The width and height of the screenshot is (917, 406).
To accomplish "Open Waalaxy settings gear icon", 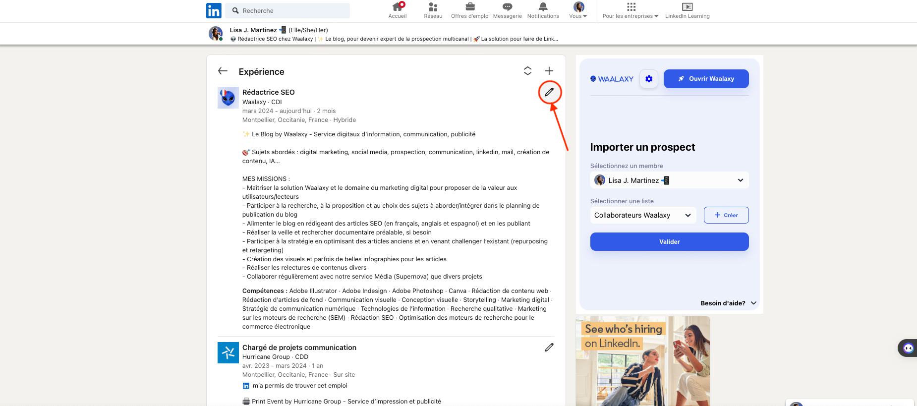I will click(x=649, y=79).
